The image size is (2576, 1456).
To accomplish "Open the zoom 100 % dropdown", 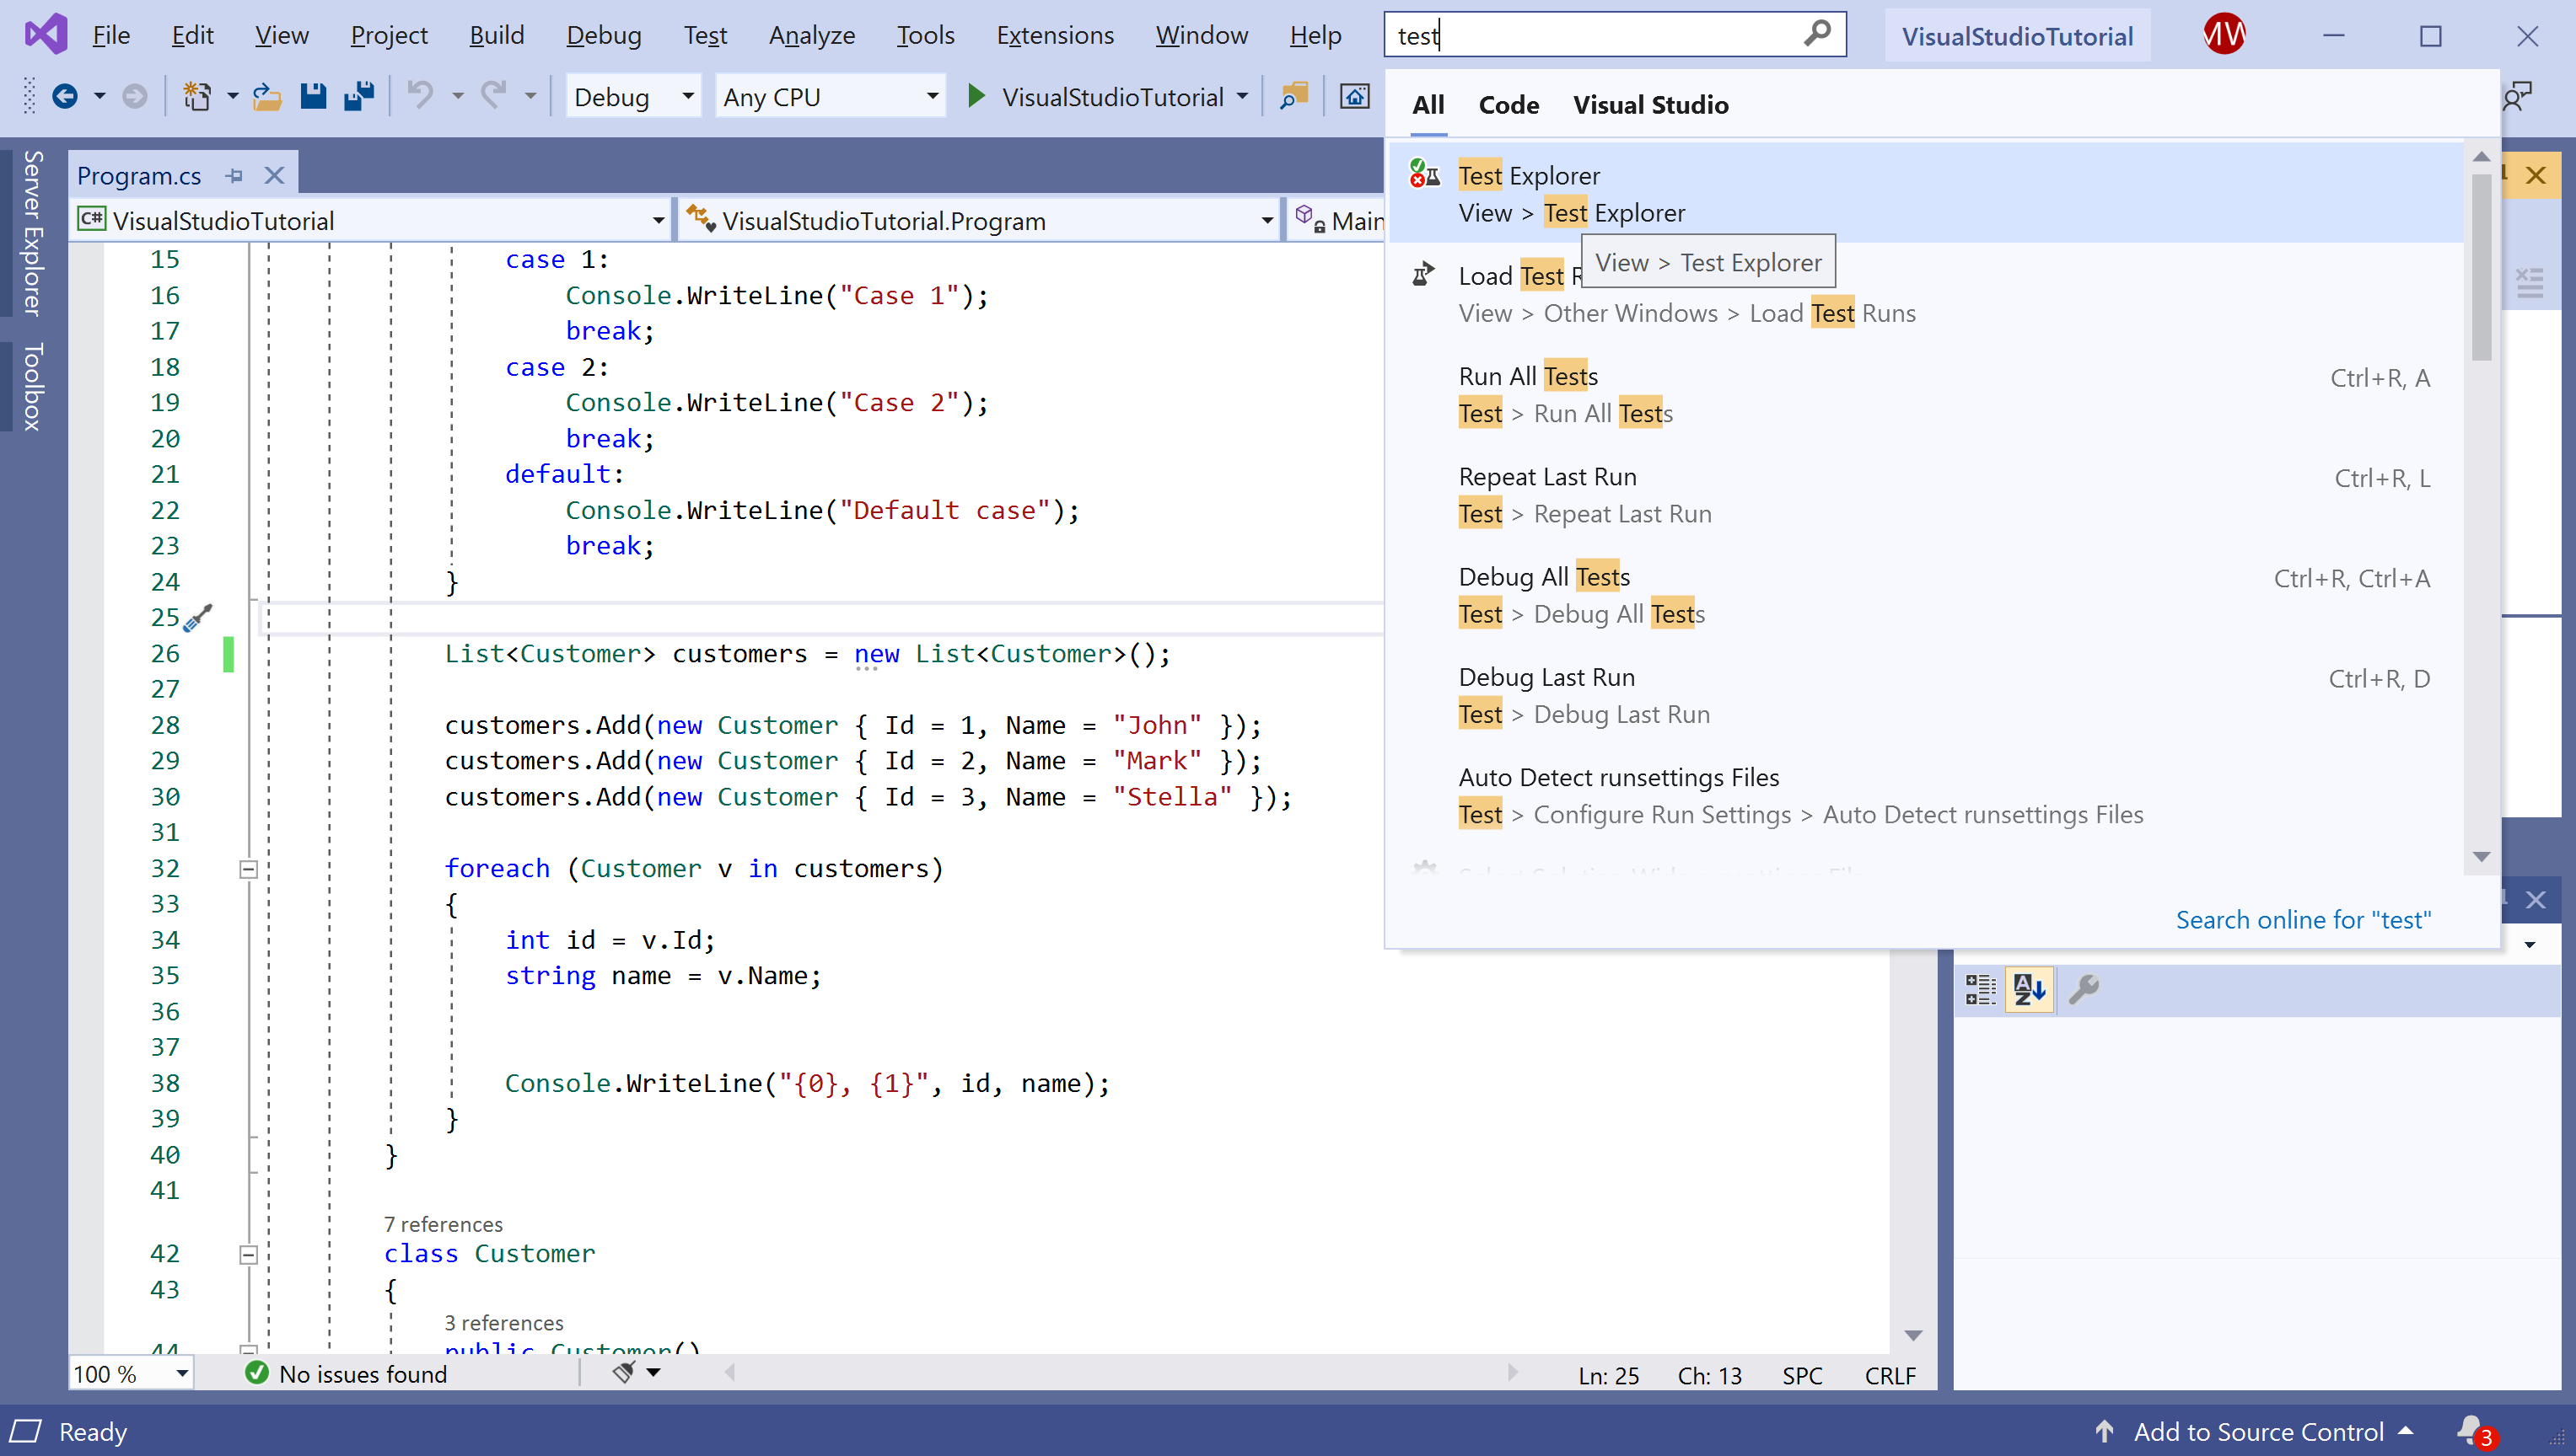I will 182,1374.
